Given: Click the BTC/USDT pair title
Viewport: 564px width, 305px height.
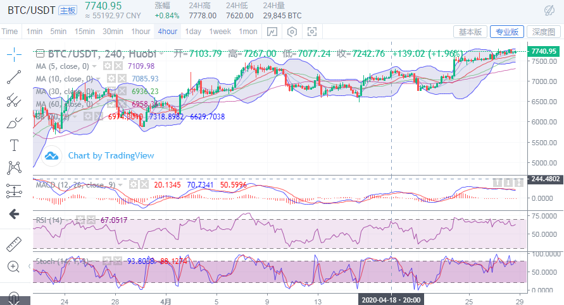Looking at the screenshot, I should pyautogui.click(x=32, y=10).
